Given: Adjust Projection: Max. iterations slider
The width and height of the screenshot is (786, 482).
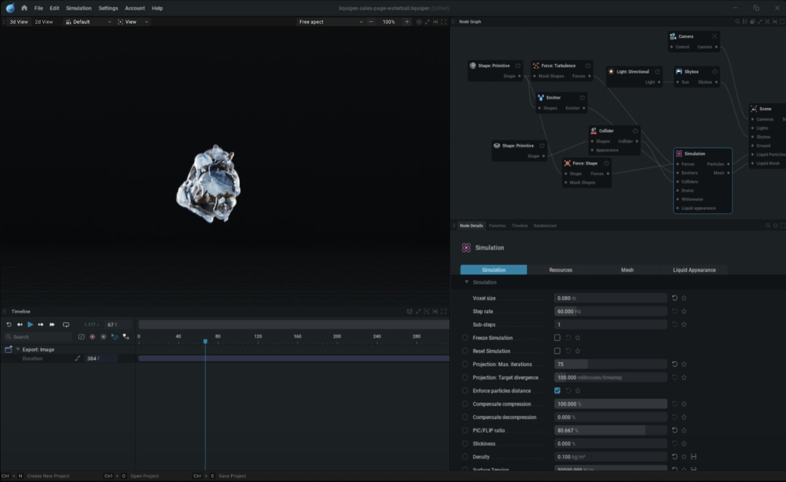Looking at the screenshot, I should (x=611, y=364).
